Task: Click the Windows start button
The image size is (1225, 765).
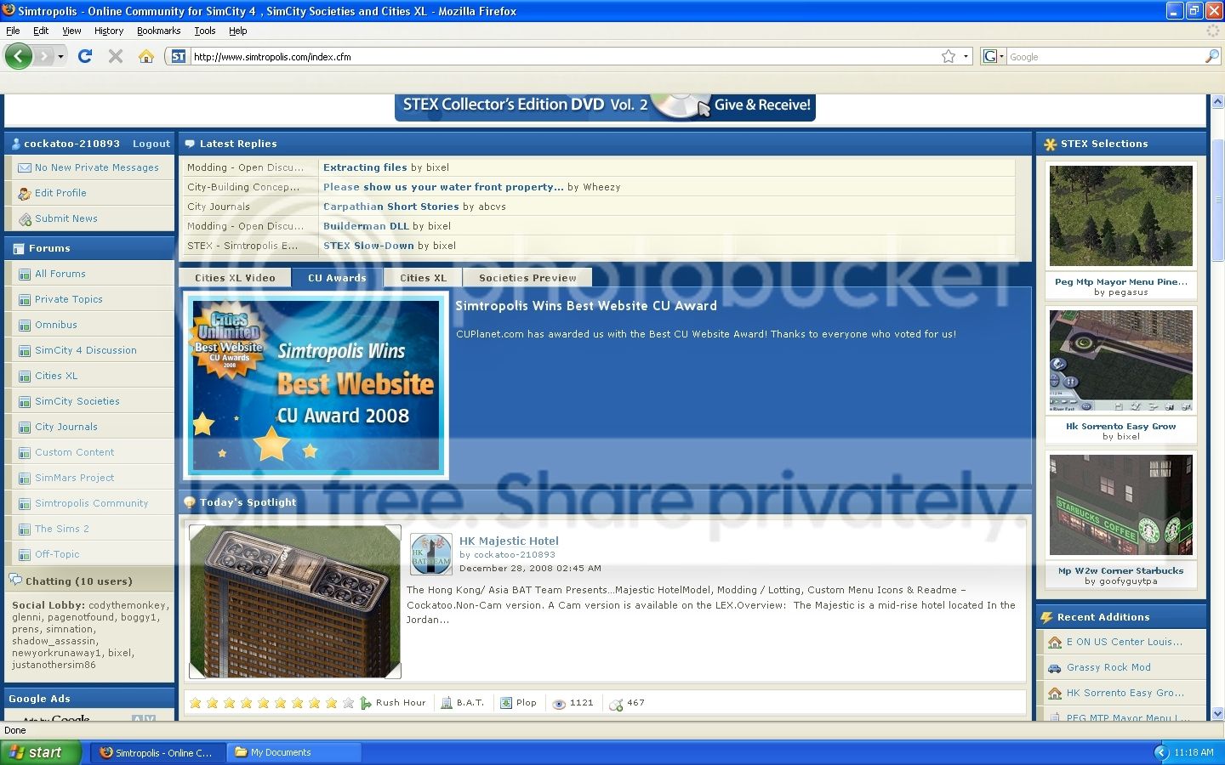Action: tap(41, 752)
